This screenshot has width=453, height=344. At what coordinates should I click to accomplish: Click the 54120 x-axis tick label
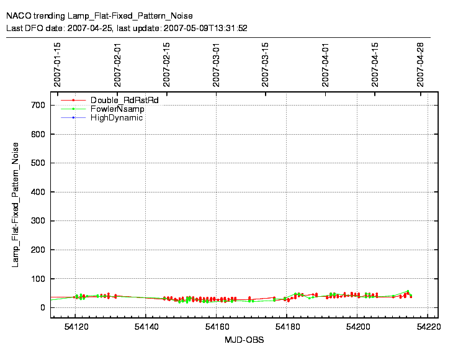[75, 325]
